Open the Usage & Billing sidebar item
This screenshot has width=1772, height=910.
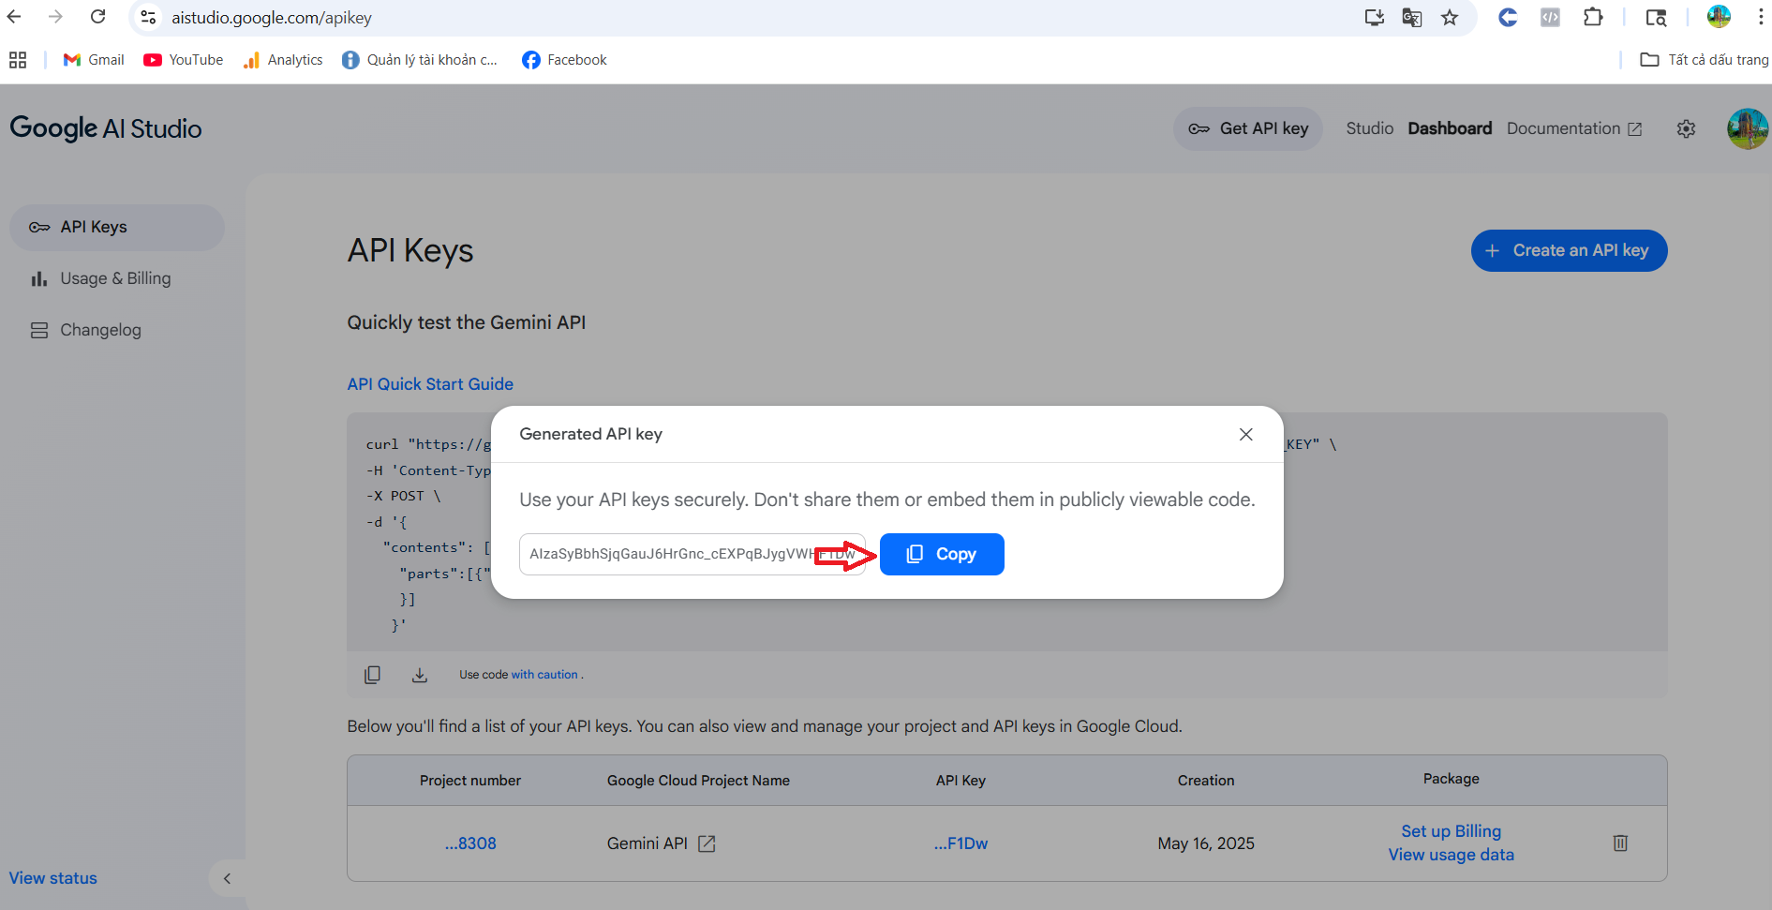coord(115,278)
